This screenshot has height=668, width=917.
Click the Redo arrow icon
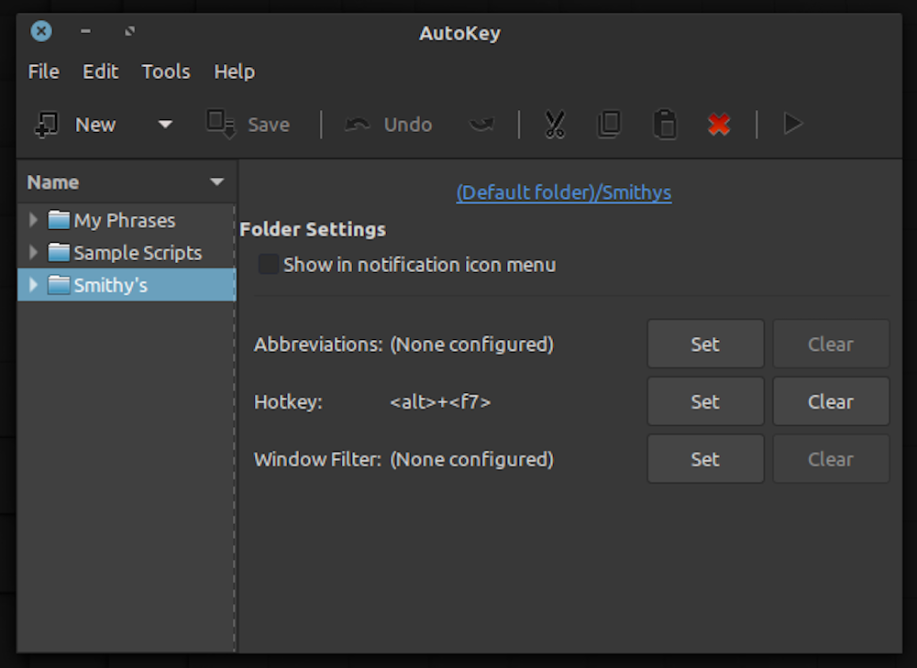(481, 125)
